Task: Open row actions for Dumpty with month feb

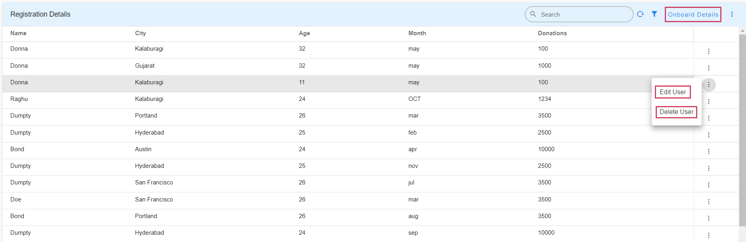Action: pyautogui.click(x=708, y=135)
